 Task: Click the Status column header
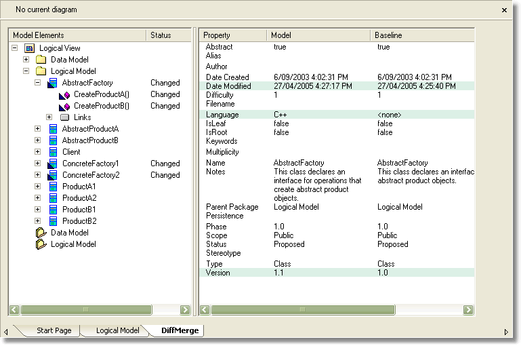(x=161, y=35)
